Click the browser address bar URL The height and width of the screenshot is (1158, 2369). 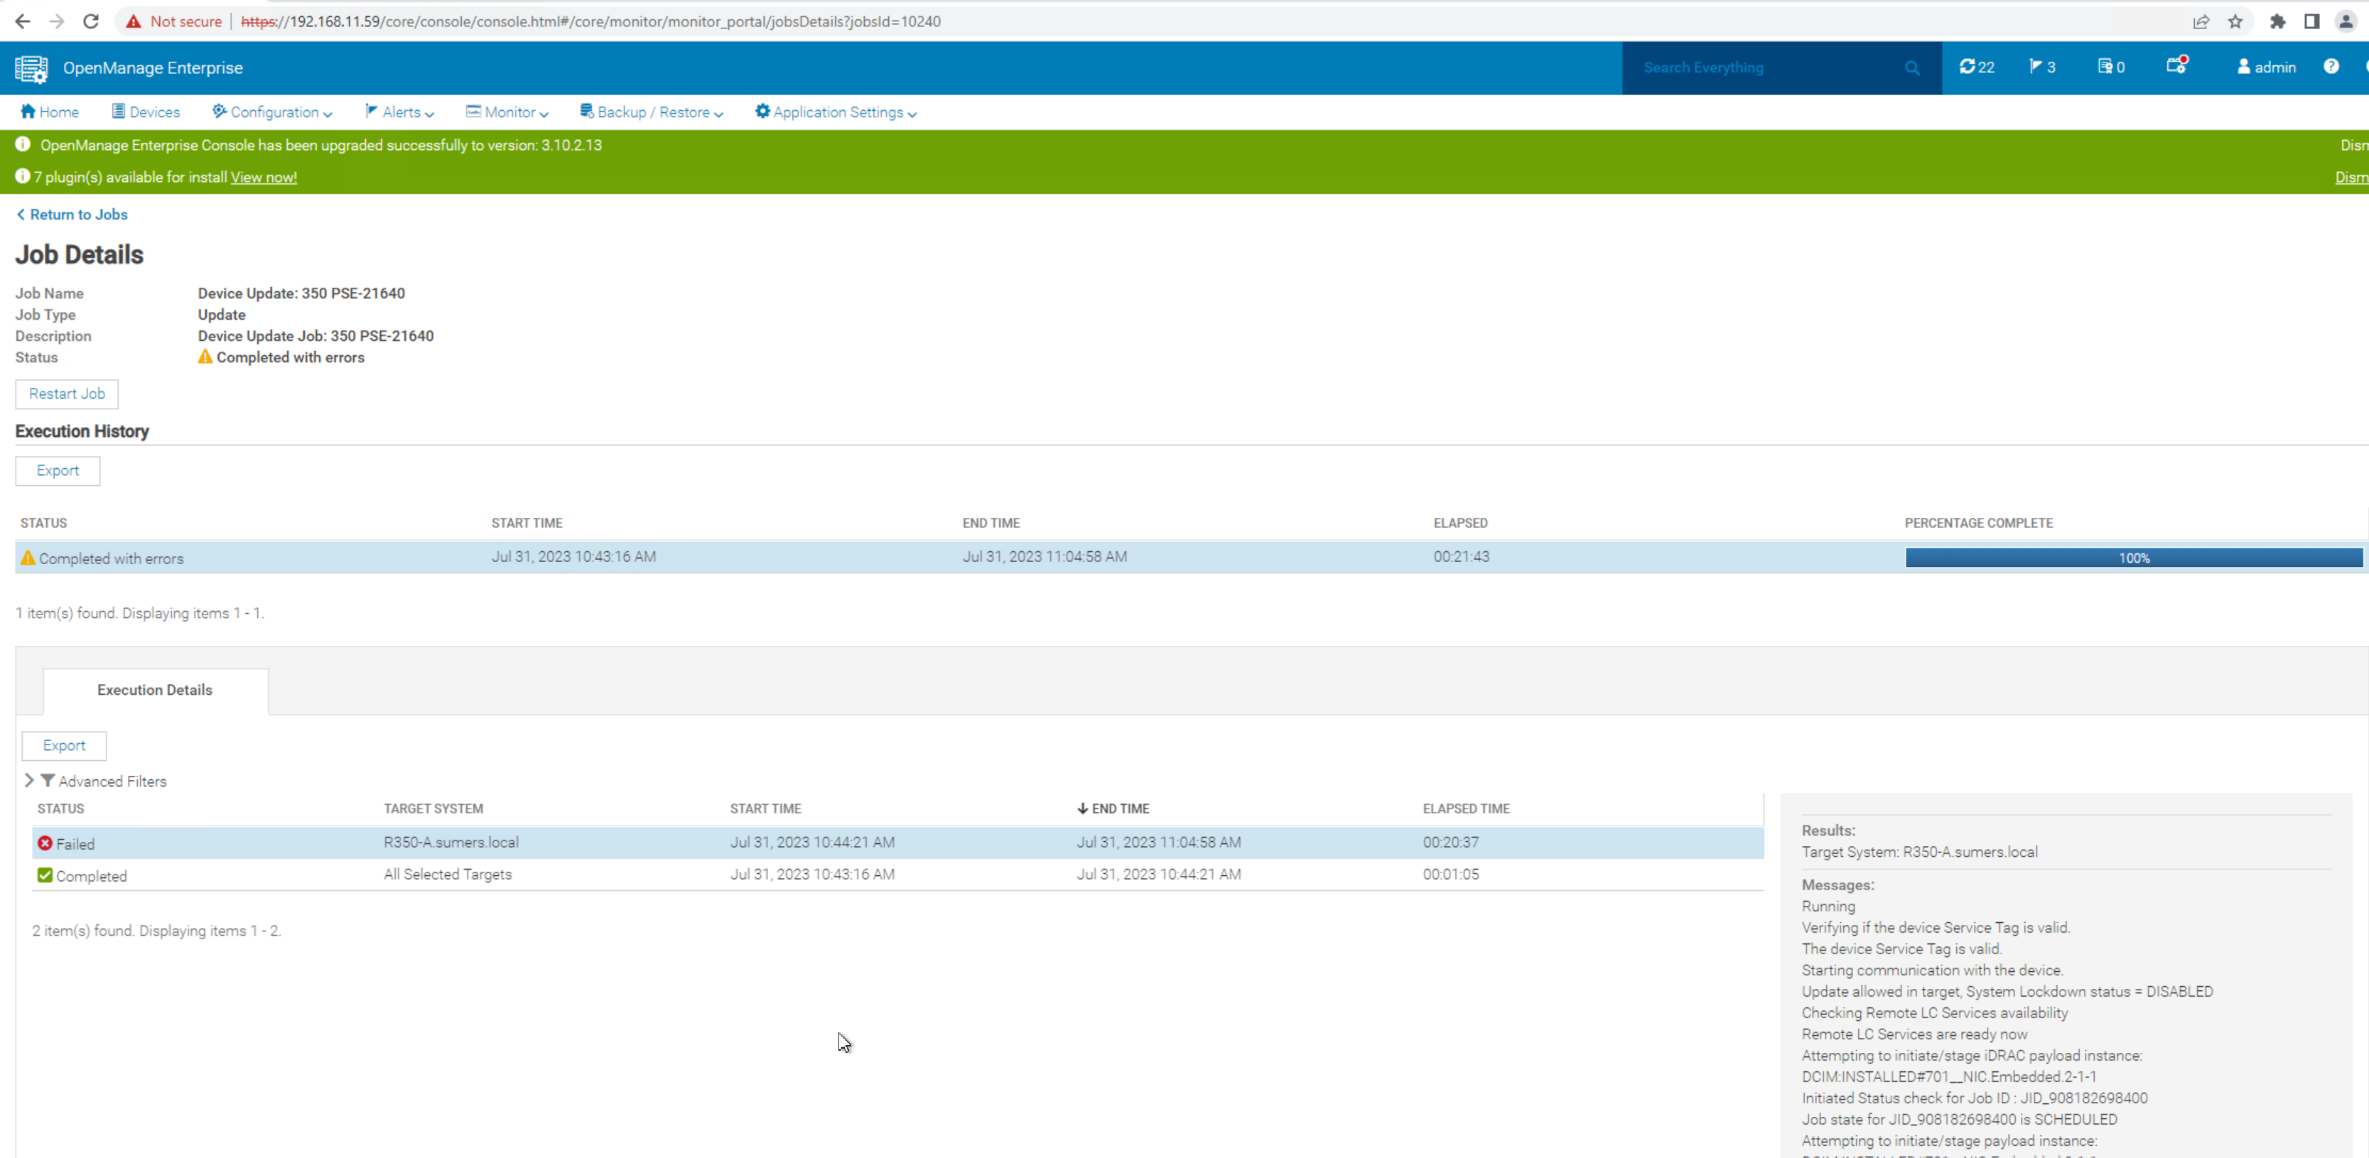(x=590, y=21)
